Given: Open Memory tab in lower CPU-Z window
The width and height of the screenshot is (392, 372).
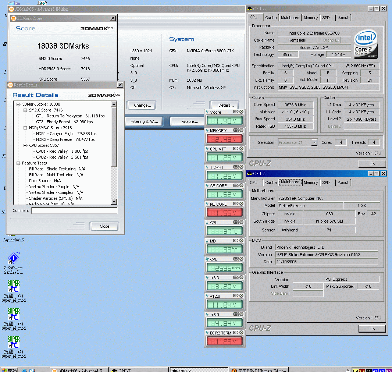Looking at the screenshot, I should (311, 183).
